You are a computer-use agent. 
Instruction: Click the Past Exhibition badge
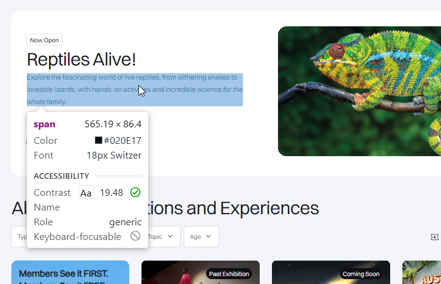229,274
